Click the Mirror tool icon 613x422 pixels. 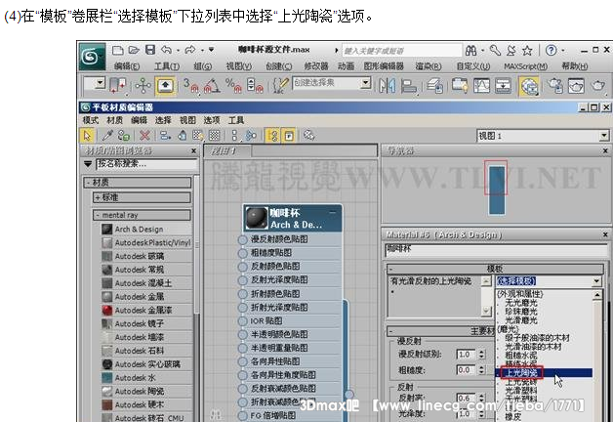coord(388,86)
